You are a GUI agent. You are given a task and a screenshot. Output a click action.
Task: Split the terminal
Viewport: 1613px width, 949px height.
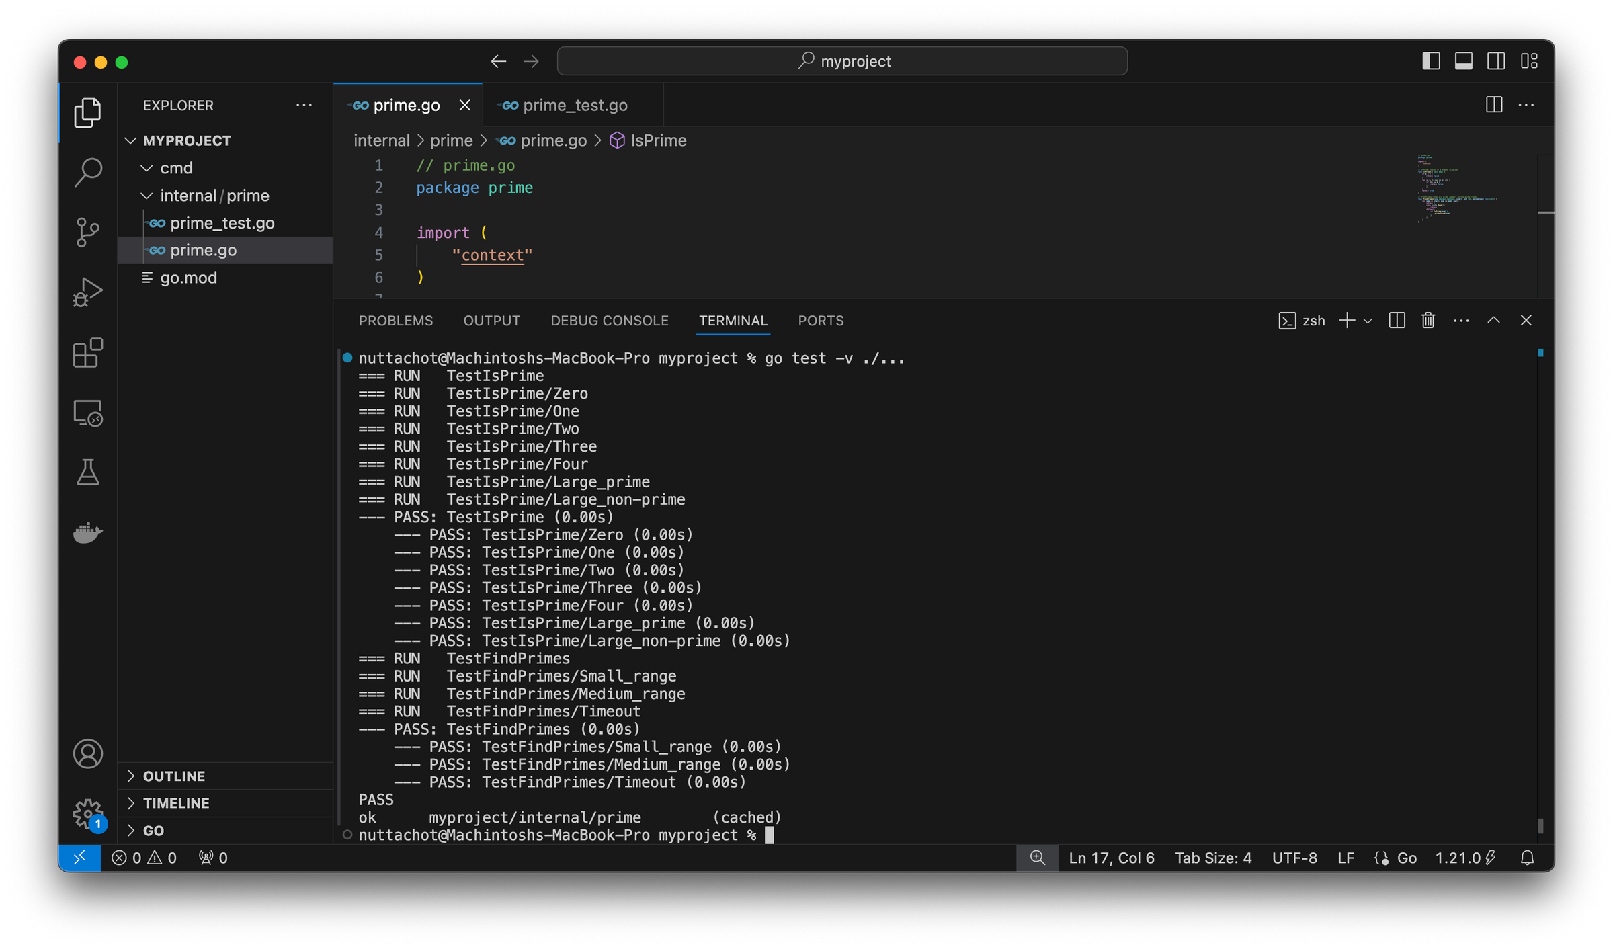coord(1397,321)
